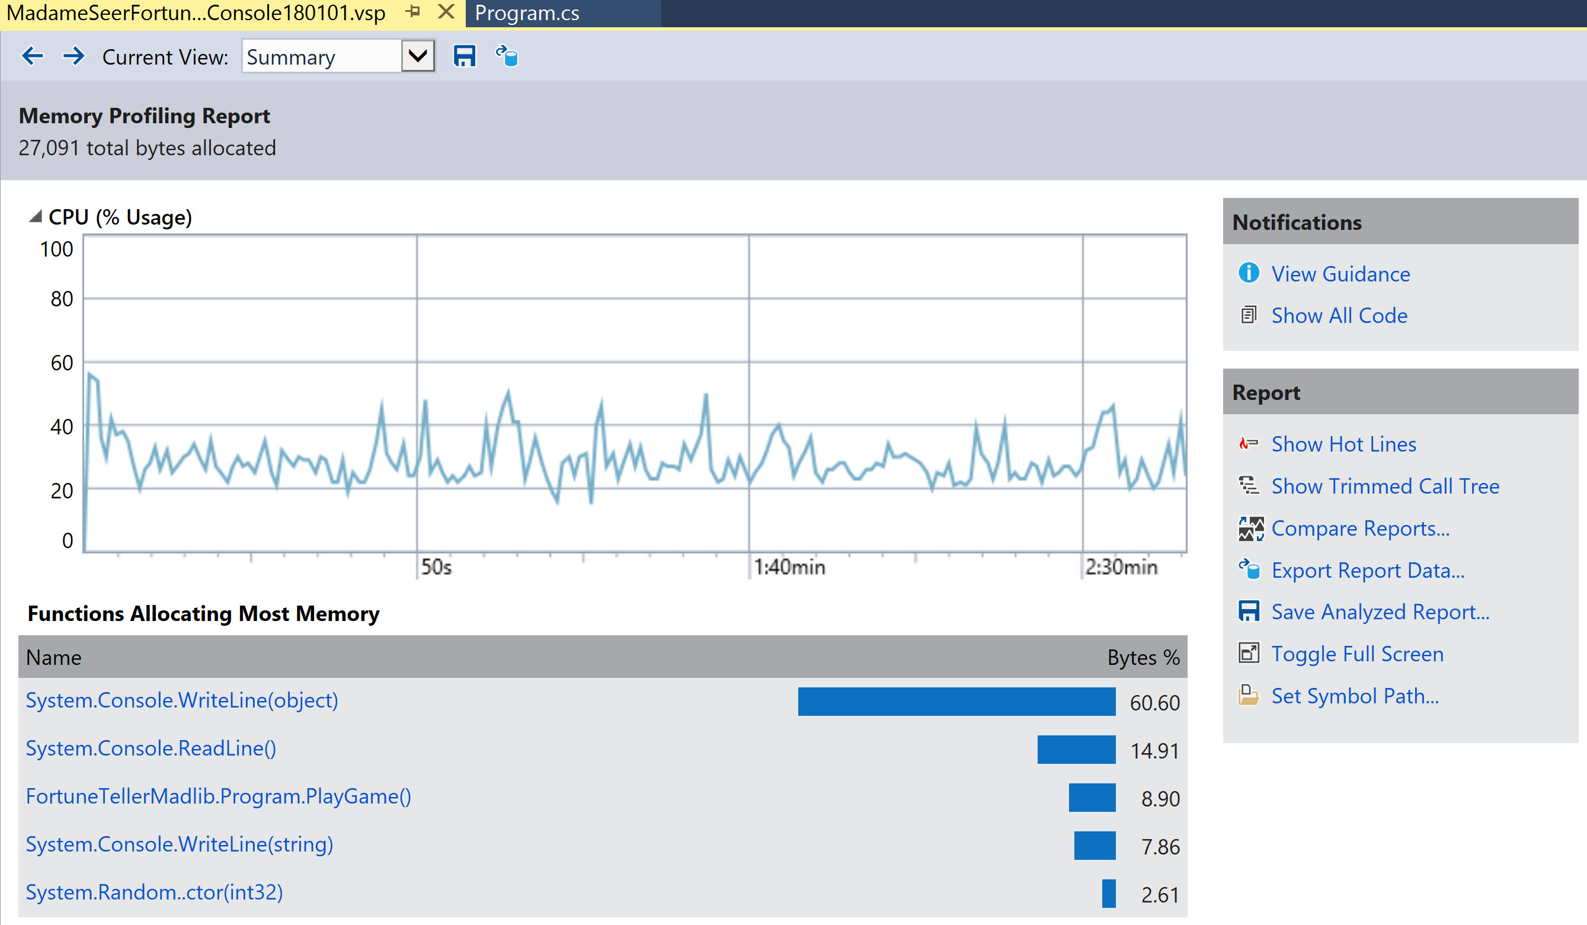Click the Bytes % column header
The width and height of the screenshot is (1587, 925).
point(1144,657)
